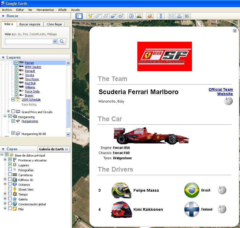Open the Official Team Website link

221,92
